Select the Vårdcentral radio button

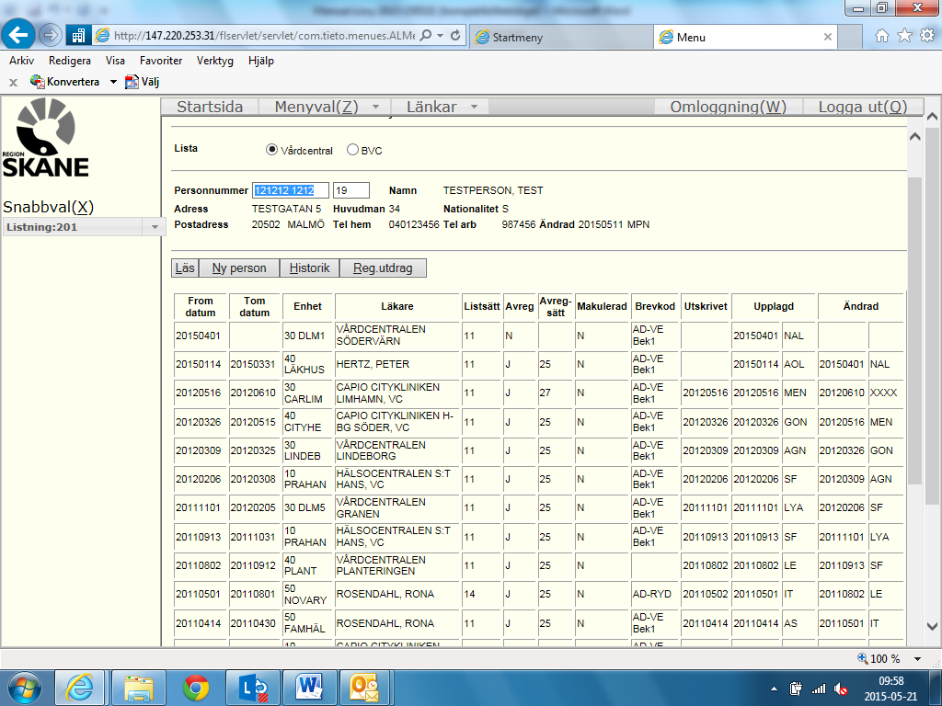pos(271,150)
